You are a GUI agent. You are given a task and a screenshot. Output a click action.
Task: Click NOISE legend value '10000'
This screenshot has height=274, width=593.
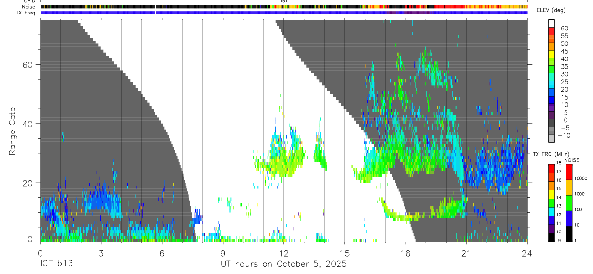click(580, 179)
